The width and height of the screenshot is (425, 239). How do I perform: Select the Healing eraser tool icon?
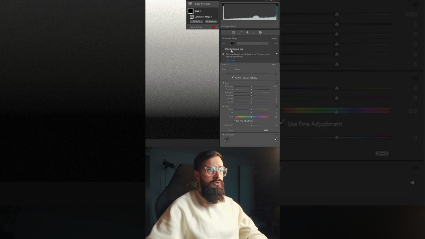247,33
